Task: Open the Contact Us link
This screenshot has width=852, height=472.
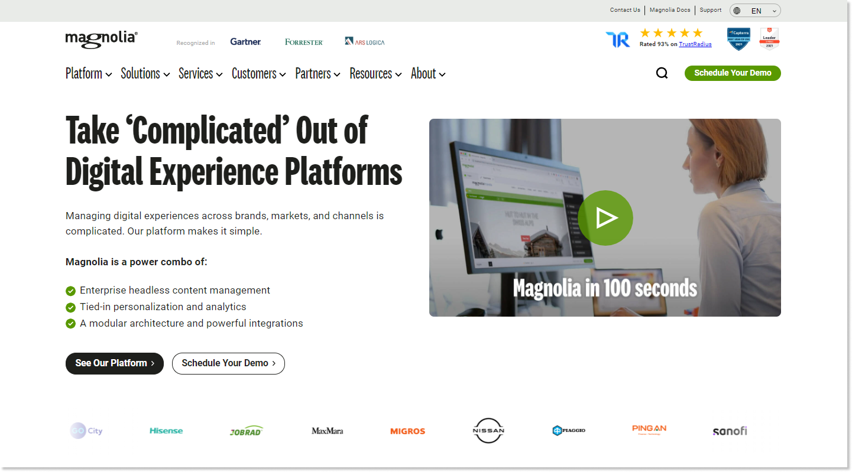Action: (625, 10)
